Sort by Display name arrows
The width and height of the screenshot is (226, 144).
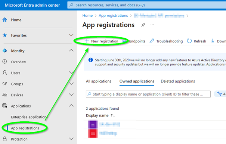pyautogui.click(x=113, y=116)
